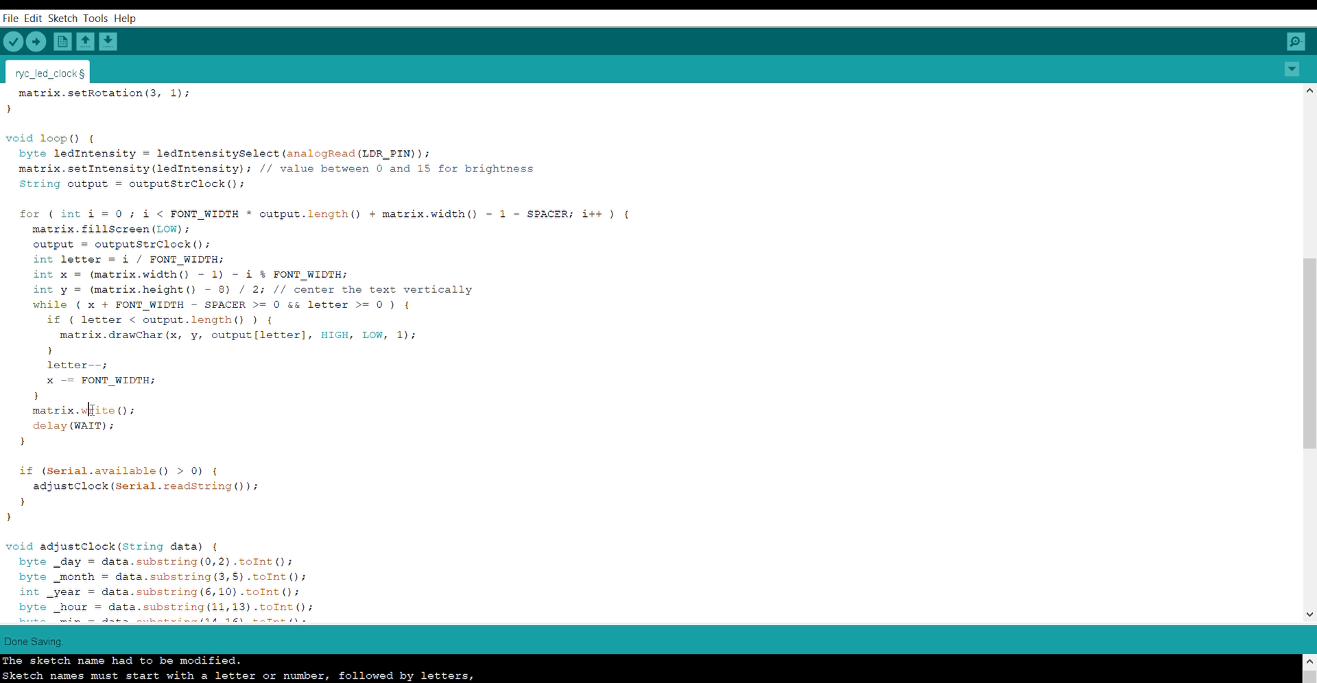
Task: Click 'String output = outputStrClock();' line
Action: [x=132, y=184]
